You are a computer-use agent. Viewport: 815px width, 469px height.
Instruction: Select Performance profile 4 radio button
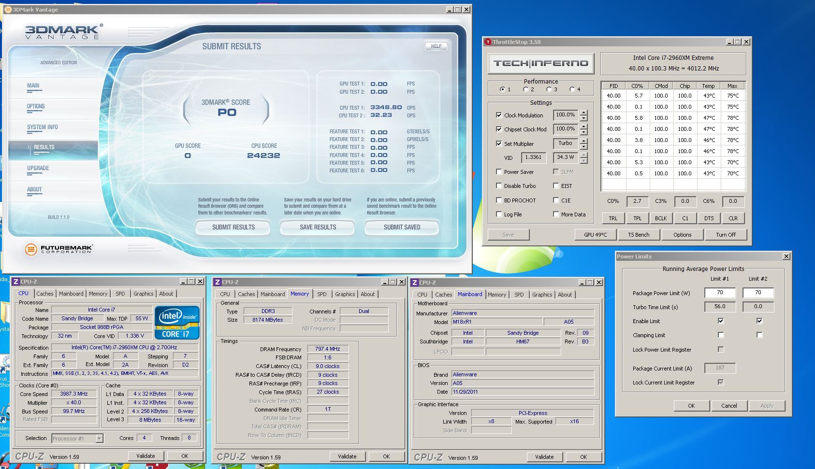(572, 89)
